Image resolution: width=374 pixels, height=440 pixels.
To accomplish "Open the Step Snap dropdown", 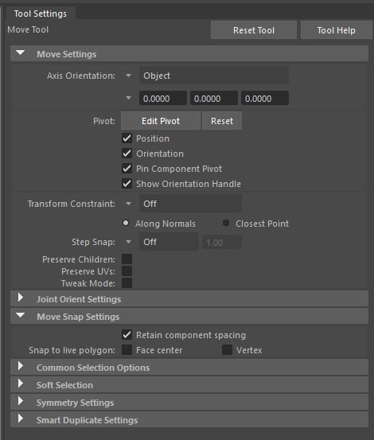I will pyautogui.click(x=169, y=242).
